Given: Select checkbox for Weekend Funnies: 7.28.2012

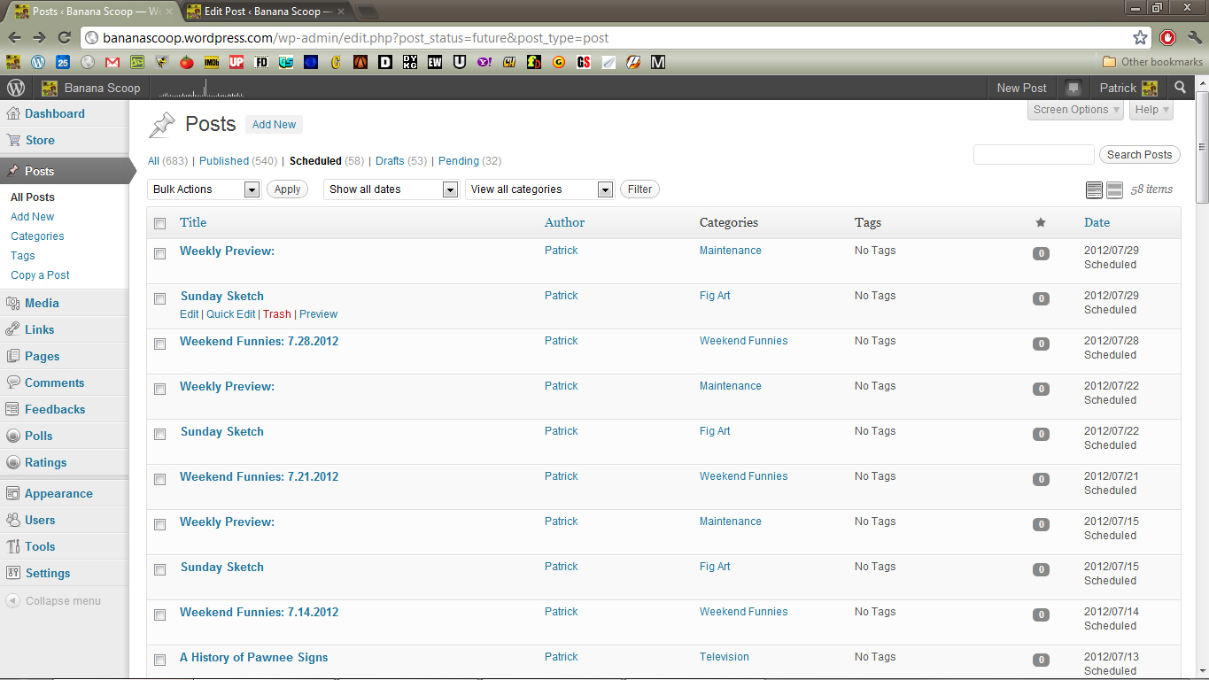Looking at the screenshot, I should [160, 344].
